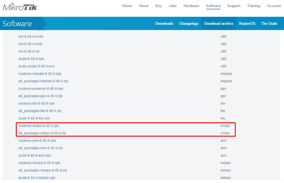Open the Jobs page
The height and width of the screenshot is (183, 284).
(173, 6)
